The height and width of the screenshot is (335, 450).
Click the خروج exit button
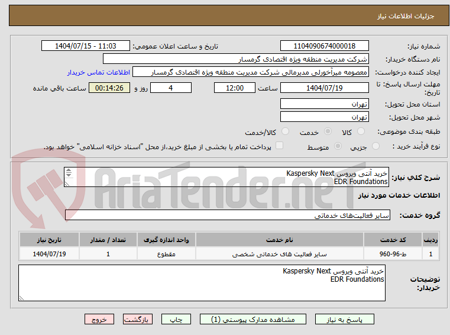[x=99, y=319]
